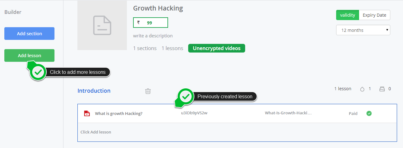Click the stacked tray icon near 0
Screen dimensions: 403x148
coord(382,89)
